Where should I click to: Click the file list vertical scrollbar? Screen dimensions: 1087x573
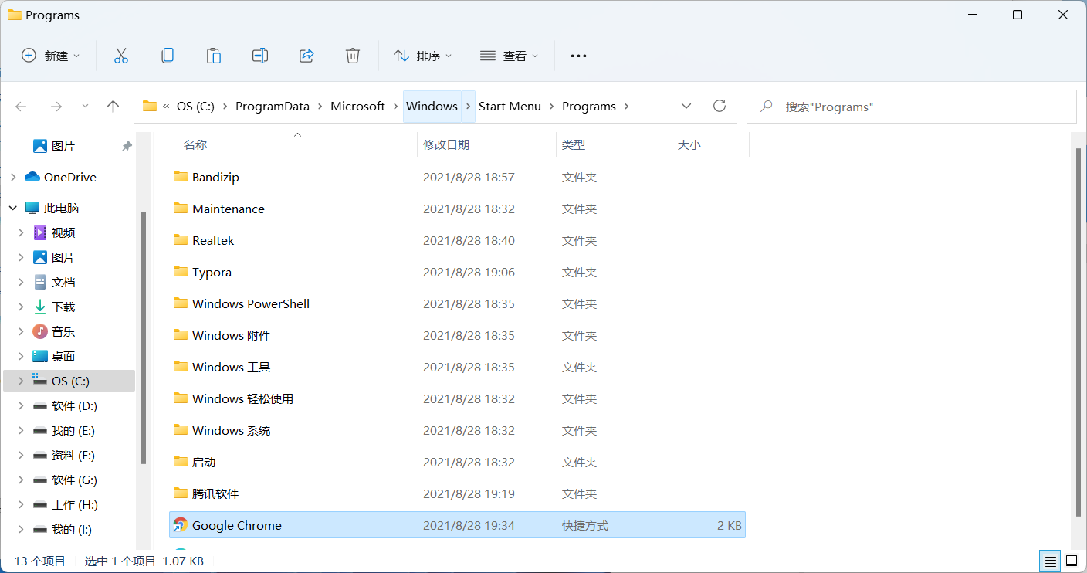(x=1079, y=332)
